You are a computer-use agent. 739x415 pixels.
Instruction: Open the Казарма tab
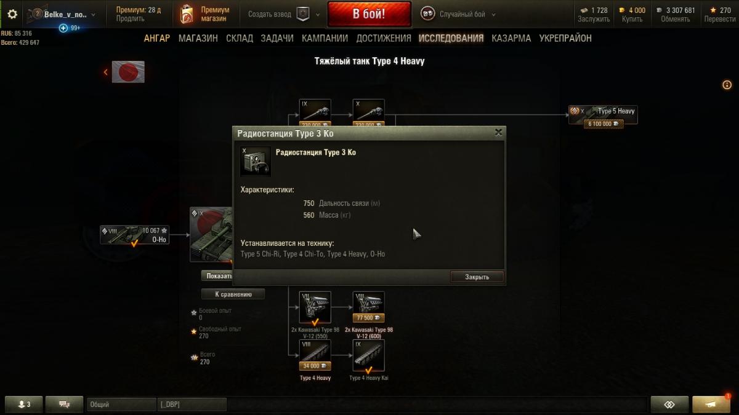(511, 38)
